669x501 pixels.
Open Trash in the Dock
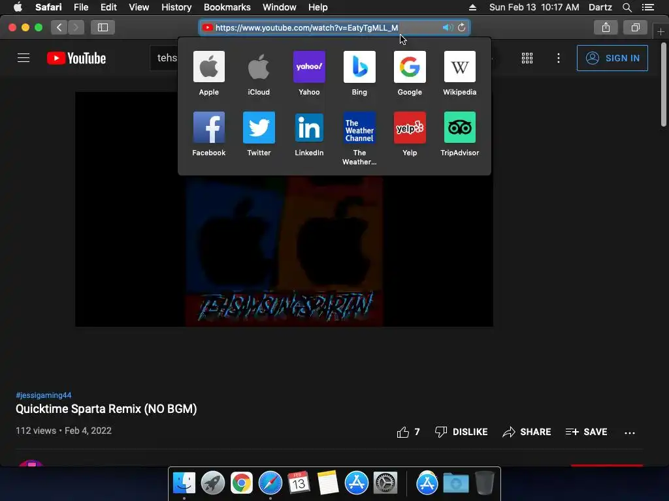pos(485,483)
